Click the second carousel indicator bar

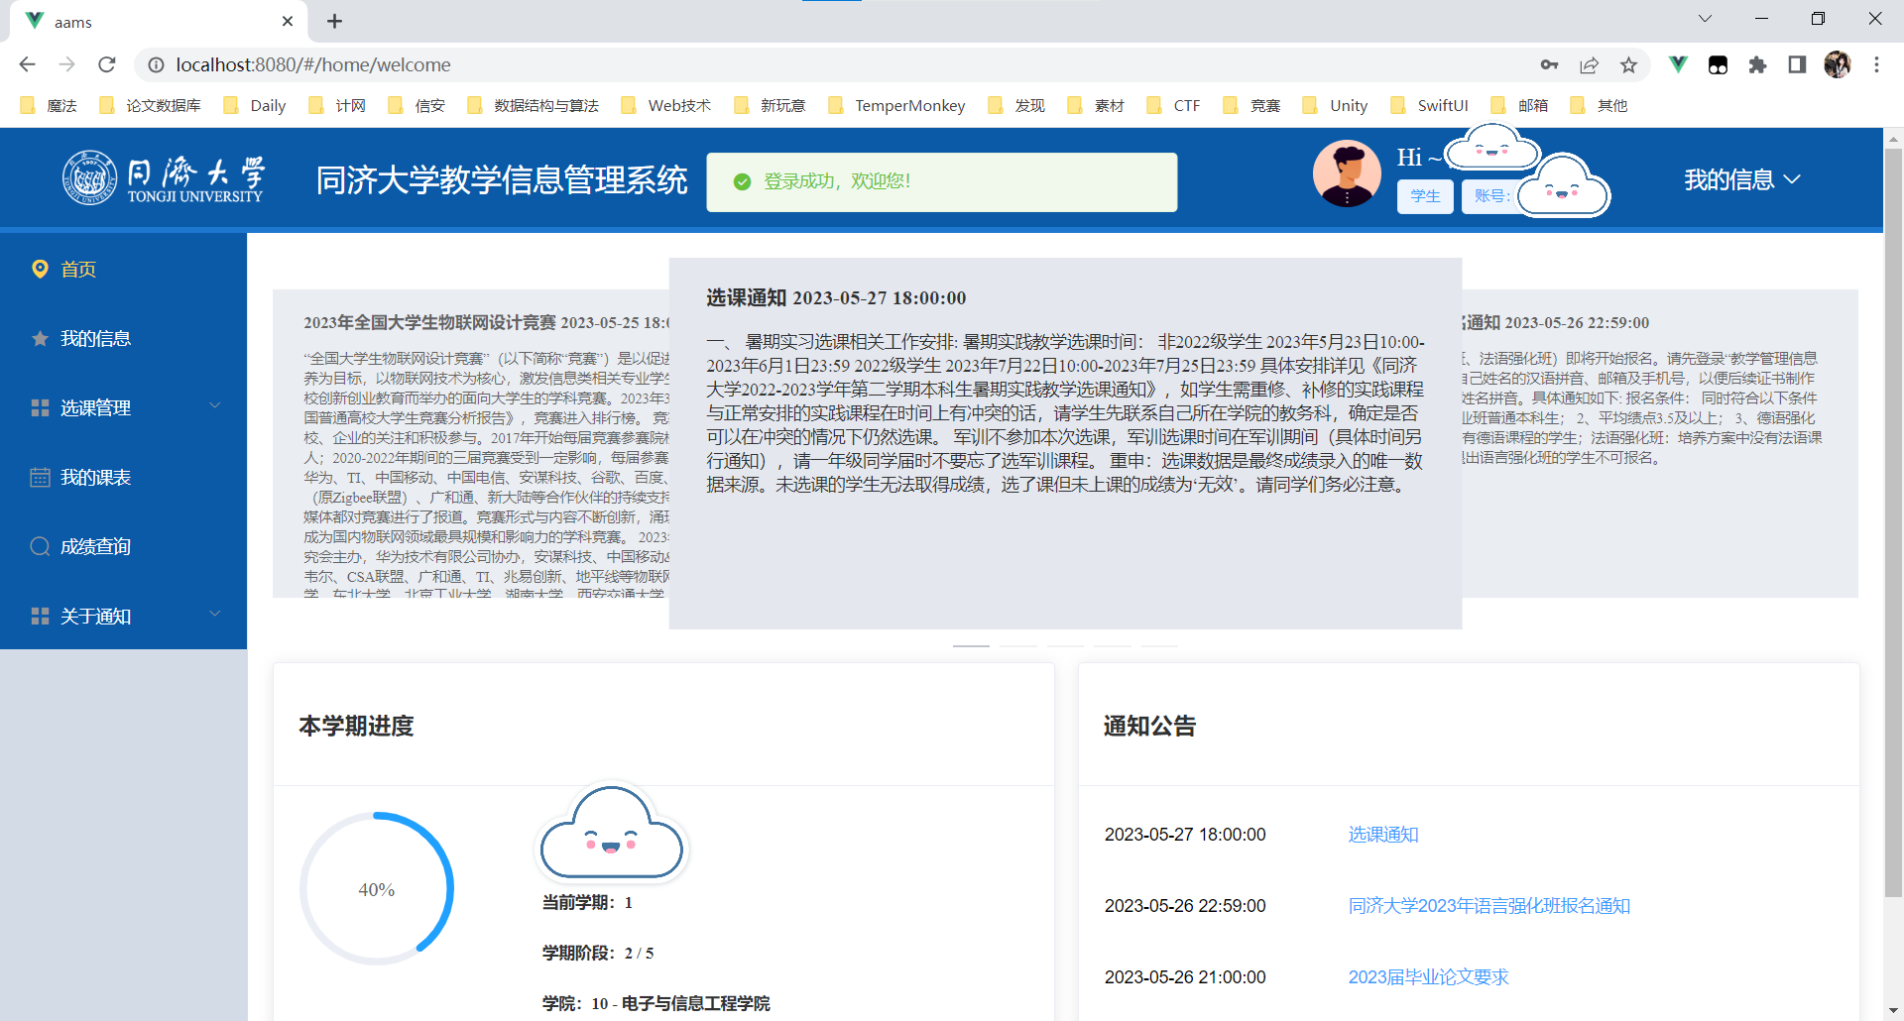click(x=1018, y=645)
